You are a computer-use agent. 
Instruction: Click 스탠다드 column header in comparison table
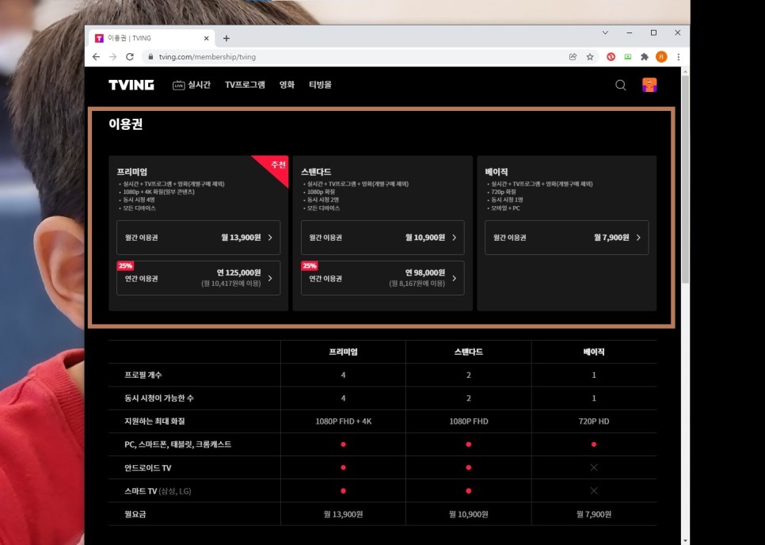(x=468, y=352)
